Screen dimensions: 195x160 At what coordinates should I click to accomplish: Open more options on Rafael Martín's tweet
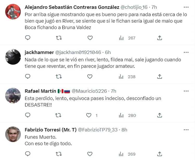[x=186, y=91]
